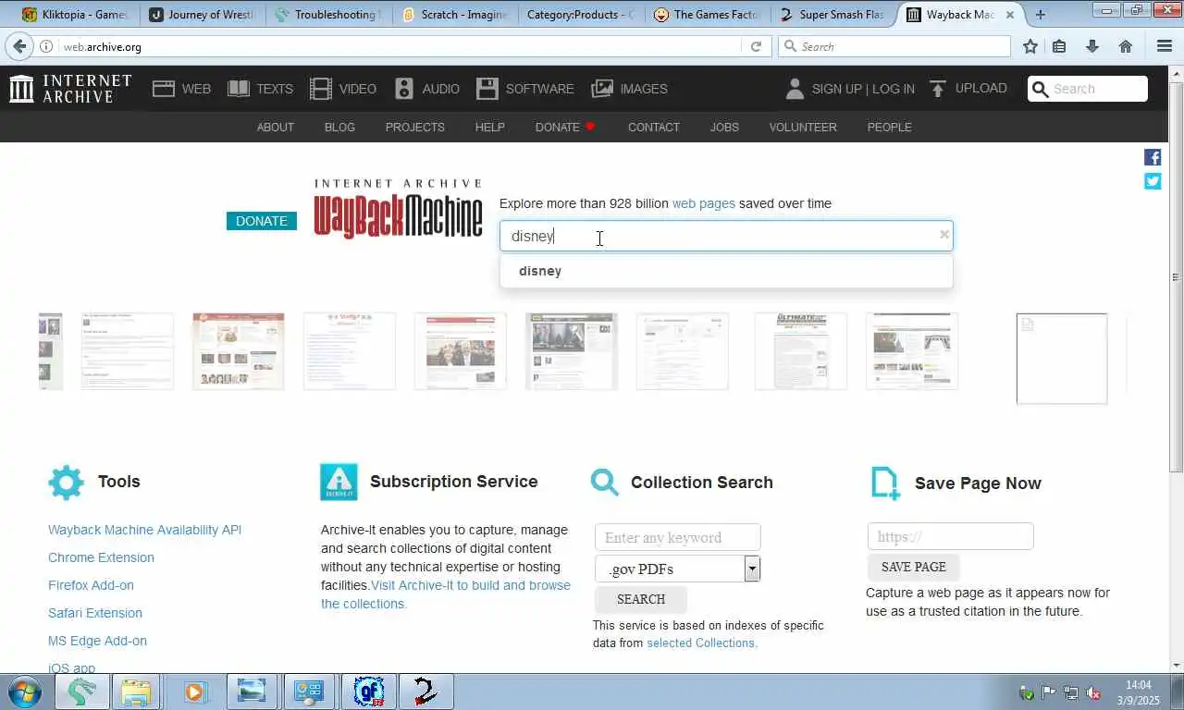Click the Enter any keyword field
The width and height of the screenshot is (1184, 710).
(678, 537)
